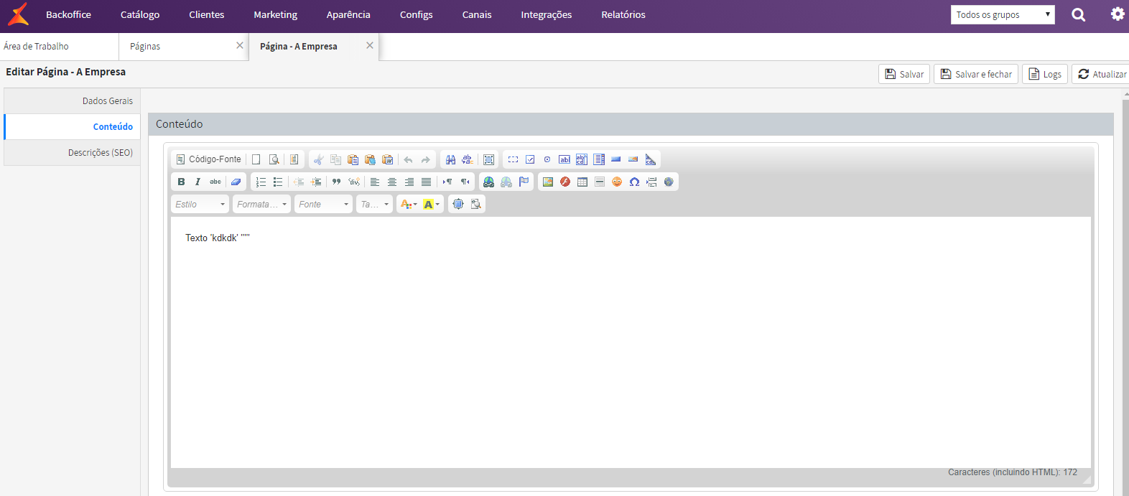Switch editor to Código-Fonte source view
Viewport: 1129px width, 496px height.
point(208,159)
